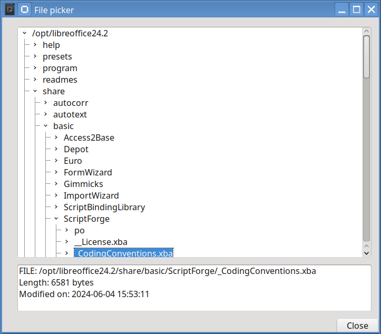Select the ImportWizard tree item
Image resolution: width=381 pixels, height=334 pixels.
tap(91, 195)
